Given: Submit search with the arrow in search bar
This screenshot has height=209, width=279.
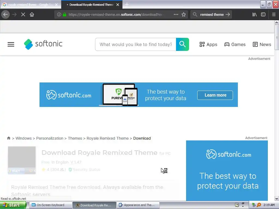Looking at the screenshot, I should click(x=228, y=14).
